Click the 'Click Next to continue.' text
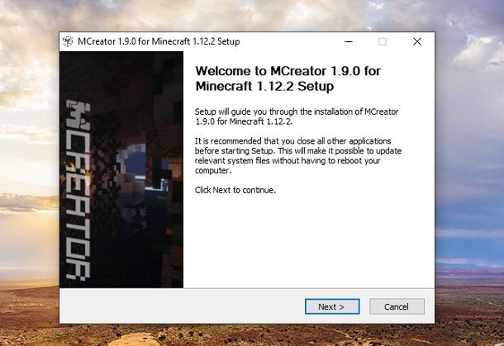The height and width of the screenshot is (346, 504). pyautogui.click(x=235, y=190)
